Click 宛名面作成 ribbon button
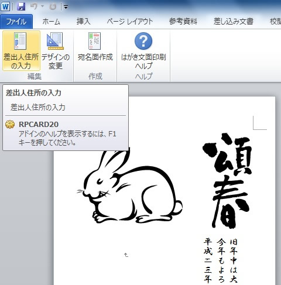The height and width of the screenshot is (285, 281). (x=95, y=47)
